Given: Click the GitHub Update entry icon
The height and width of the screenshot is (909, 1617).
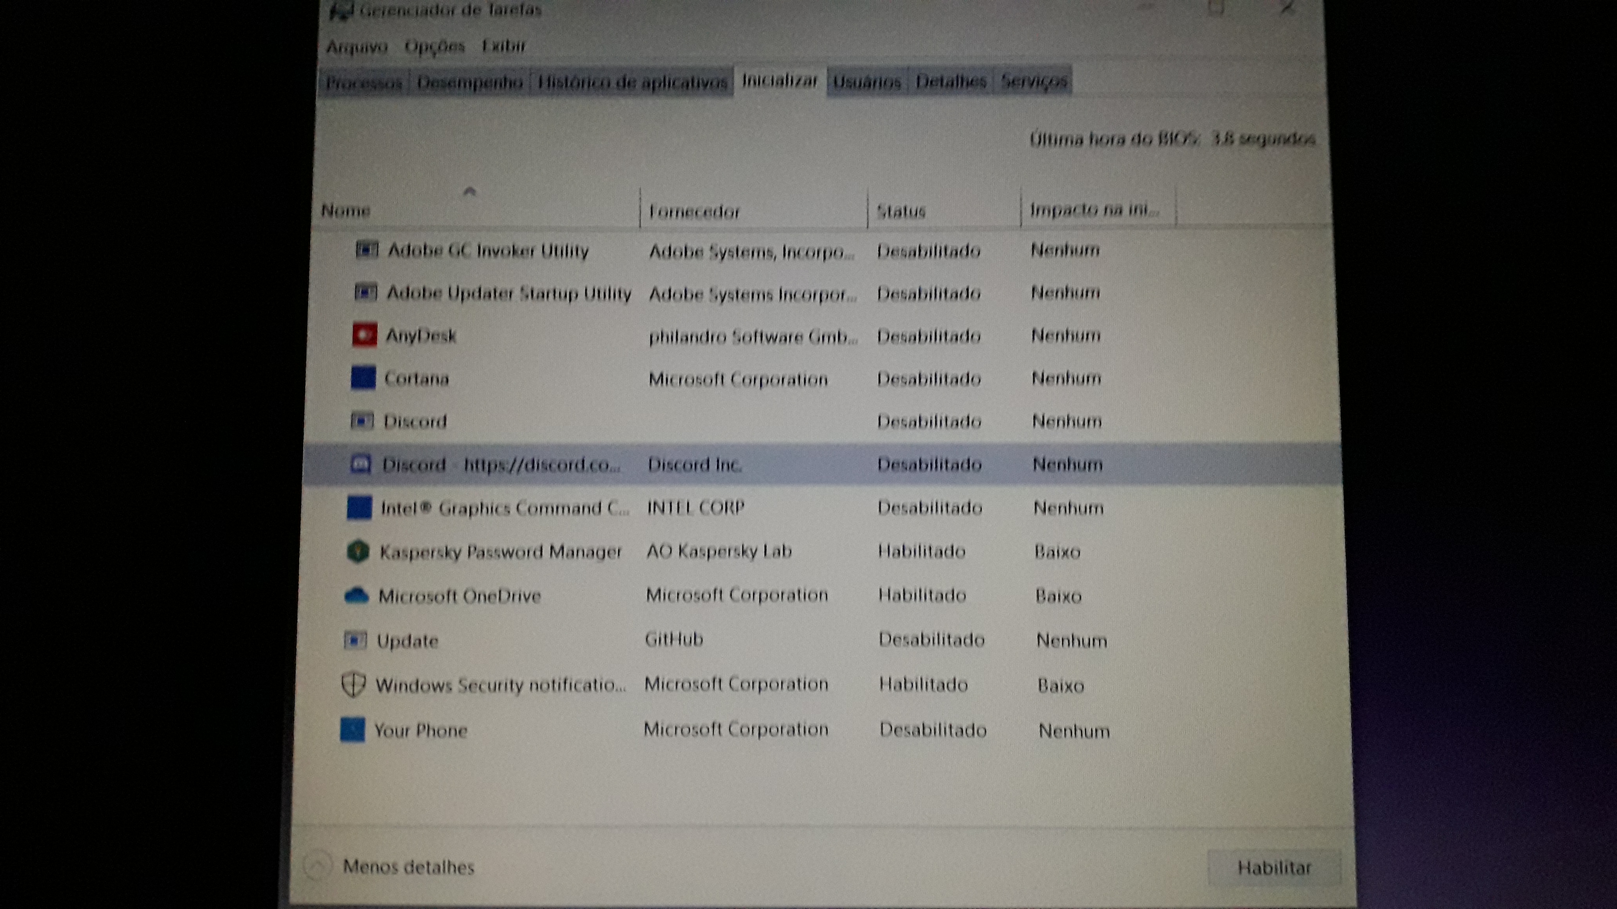Looking at the screenshot, I should [355, 640].
